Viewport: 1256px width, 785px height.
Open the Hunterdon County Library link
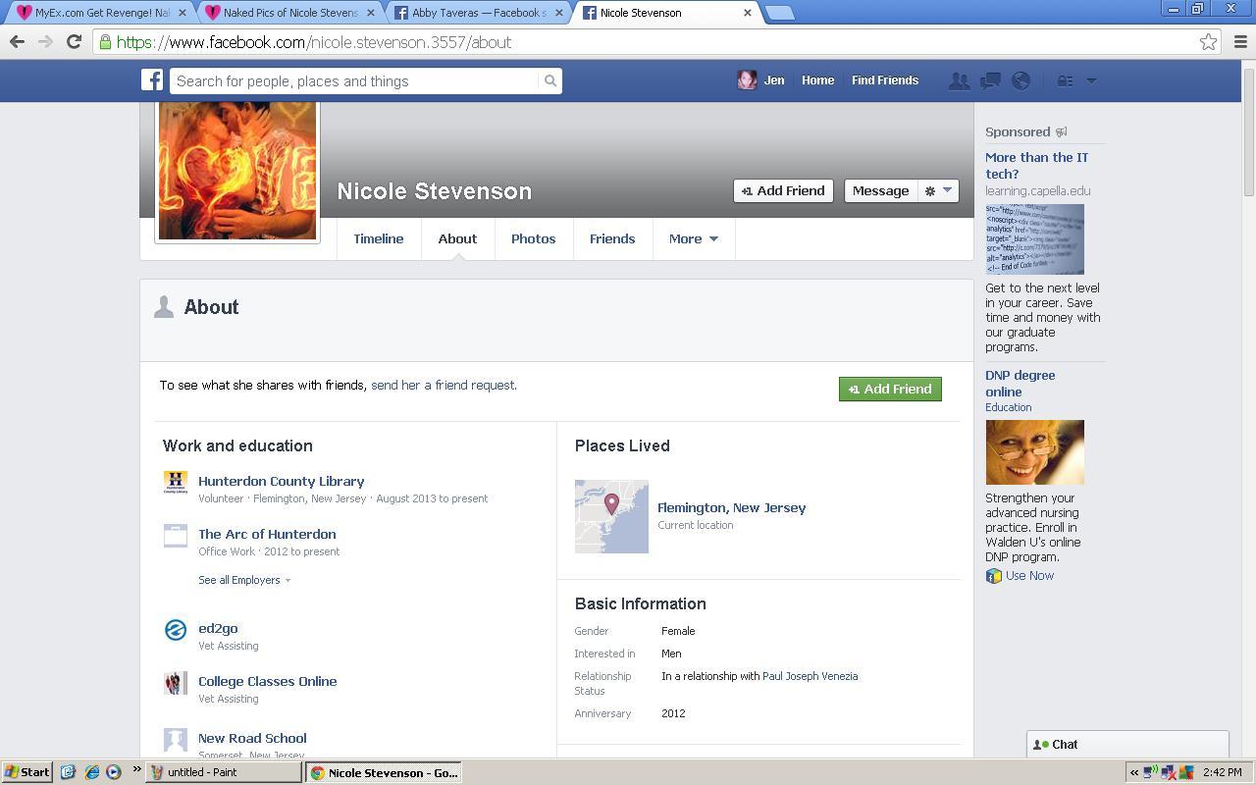282,482
